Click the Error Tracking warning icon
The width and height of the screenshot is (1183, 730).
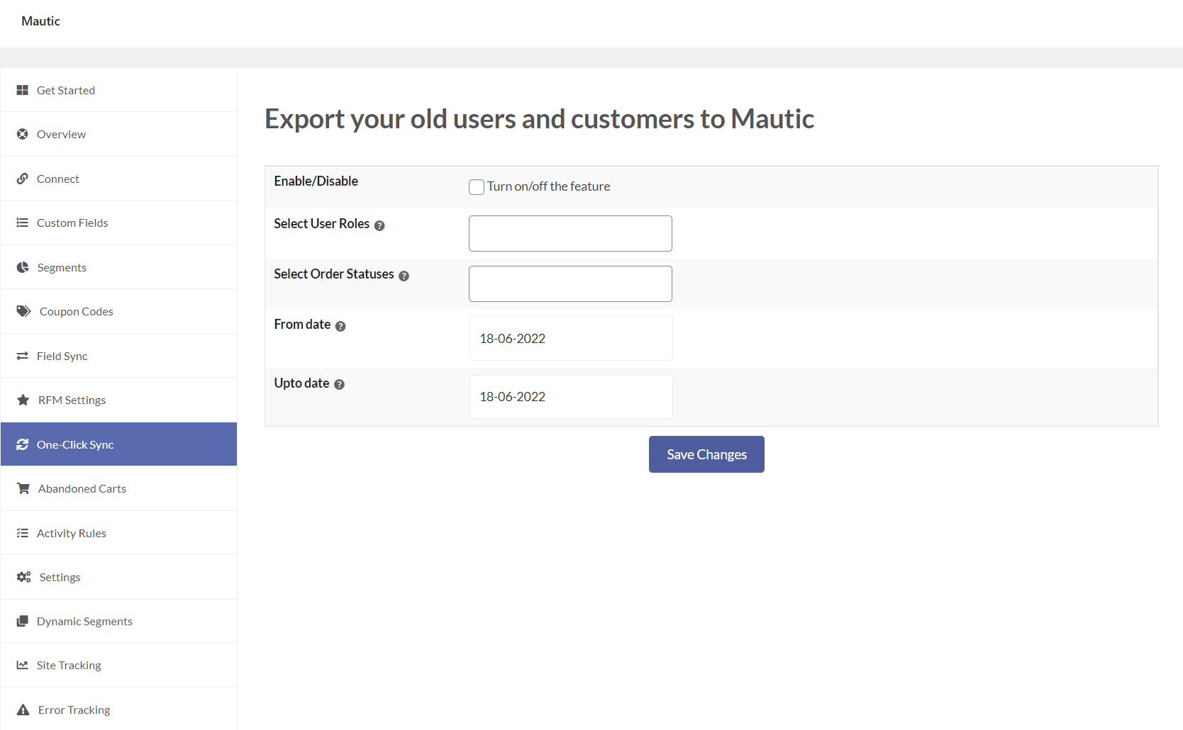click(23, 709)
